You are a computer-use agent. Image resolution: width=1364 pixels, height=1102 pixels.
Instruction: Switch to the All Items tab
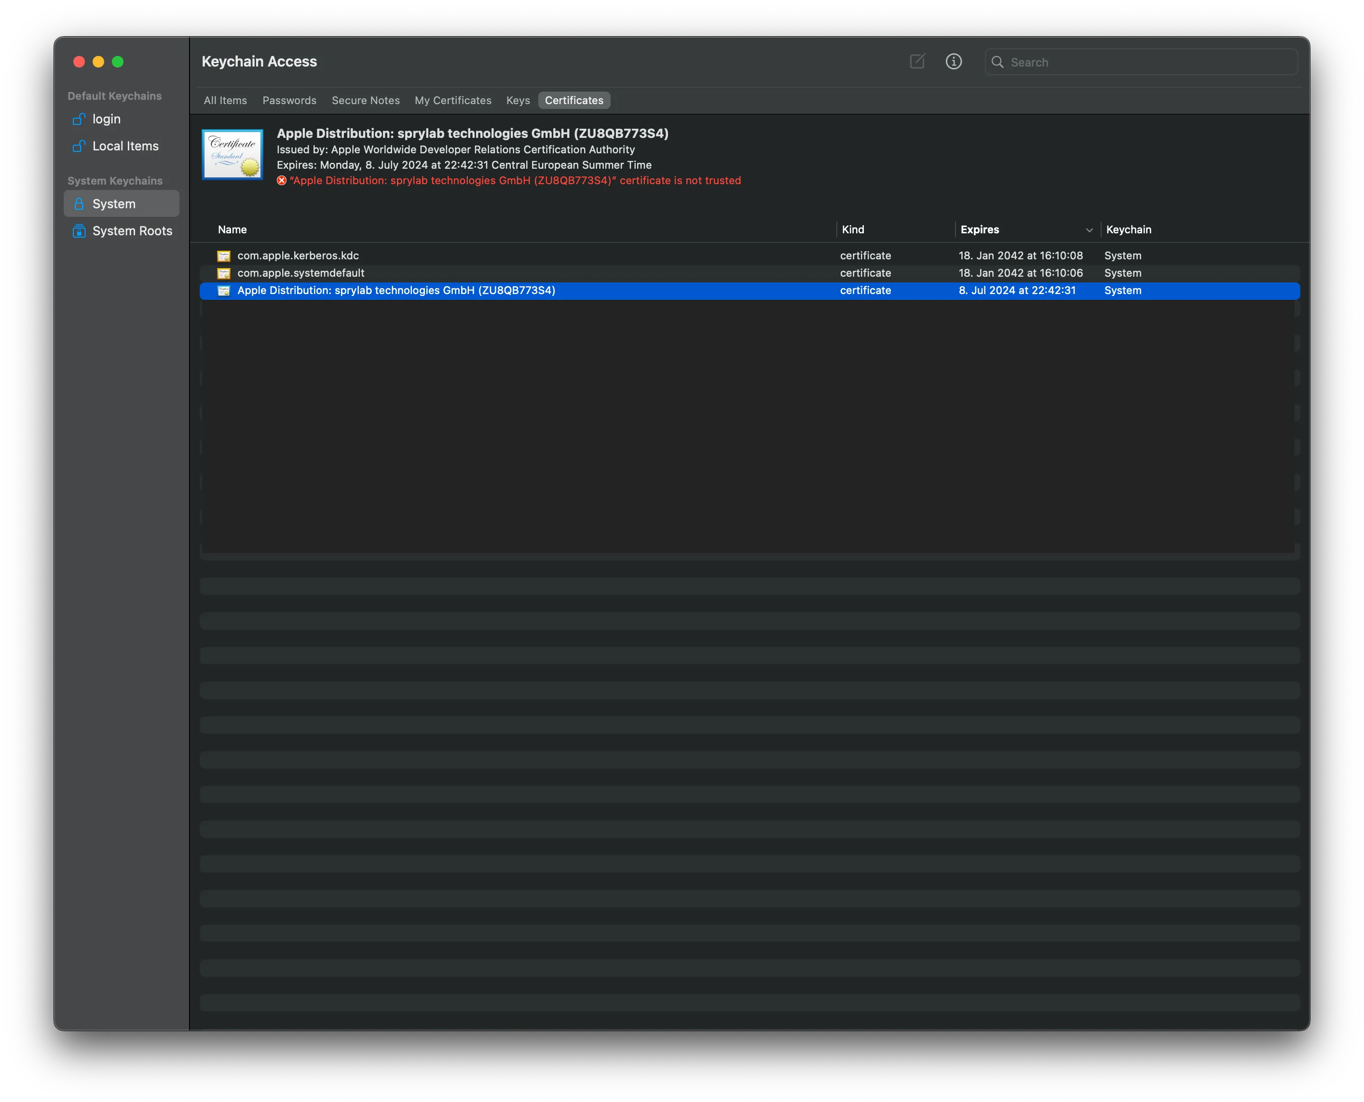click(225, 100)
